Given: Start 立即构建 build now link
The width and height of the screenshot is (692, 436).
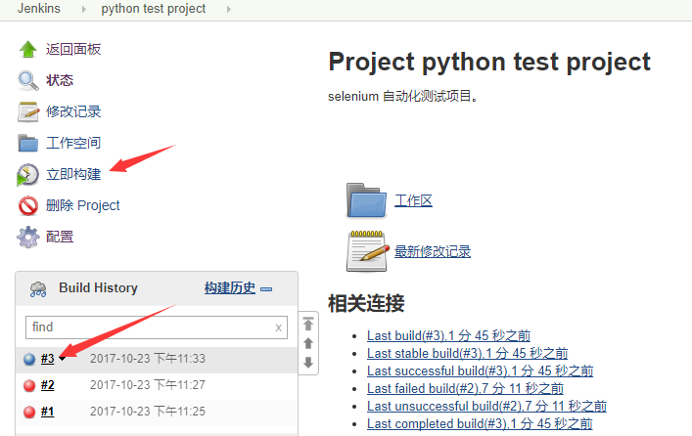Looking at the screenshot, I should (73, 174).
